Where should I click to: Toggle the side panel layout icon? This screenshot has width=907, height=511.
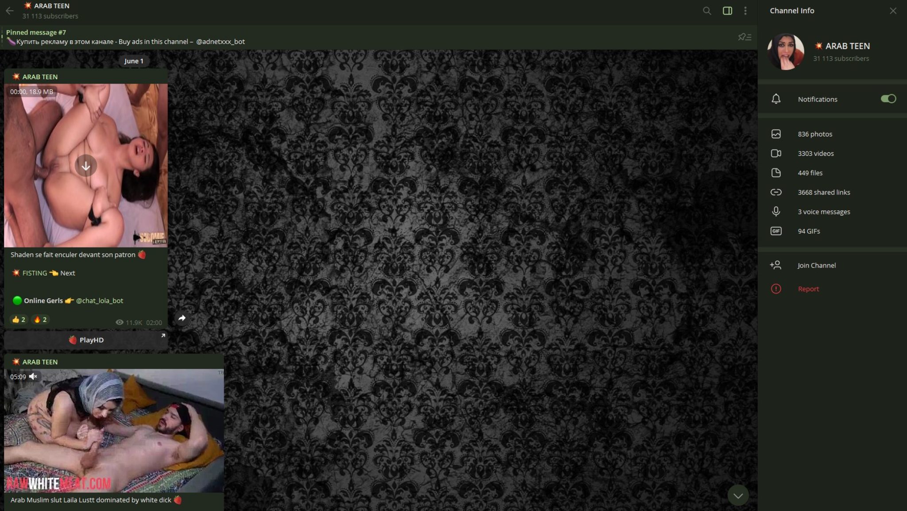coord(727,11)
